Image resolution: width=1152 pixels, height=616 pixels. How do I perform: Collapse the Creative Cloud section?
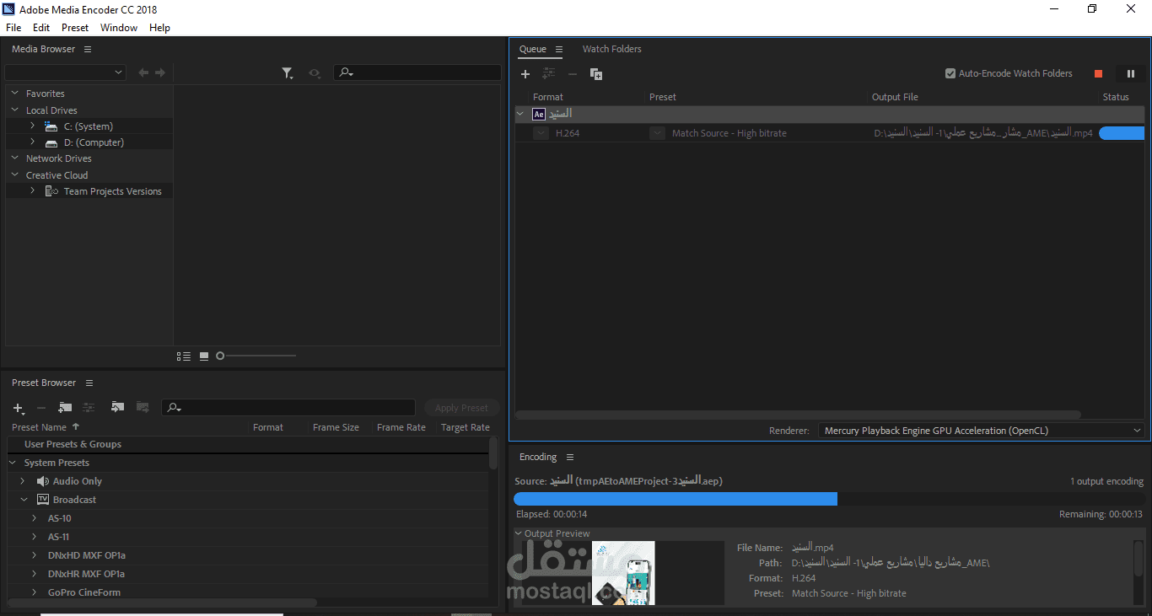tap(14, 175)
